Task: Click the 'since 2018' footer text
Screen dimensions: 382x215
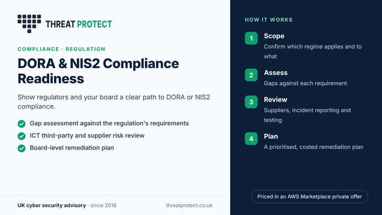Action: tap(103, 205)
